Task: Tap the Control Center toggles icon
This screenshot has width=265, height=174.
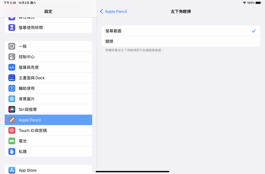Action: 12,57
